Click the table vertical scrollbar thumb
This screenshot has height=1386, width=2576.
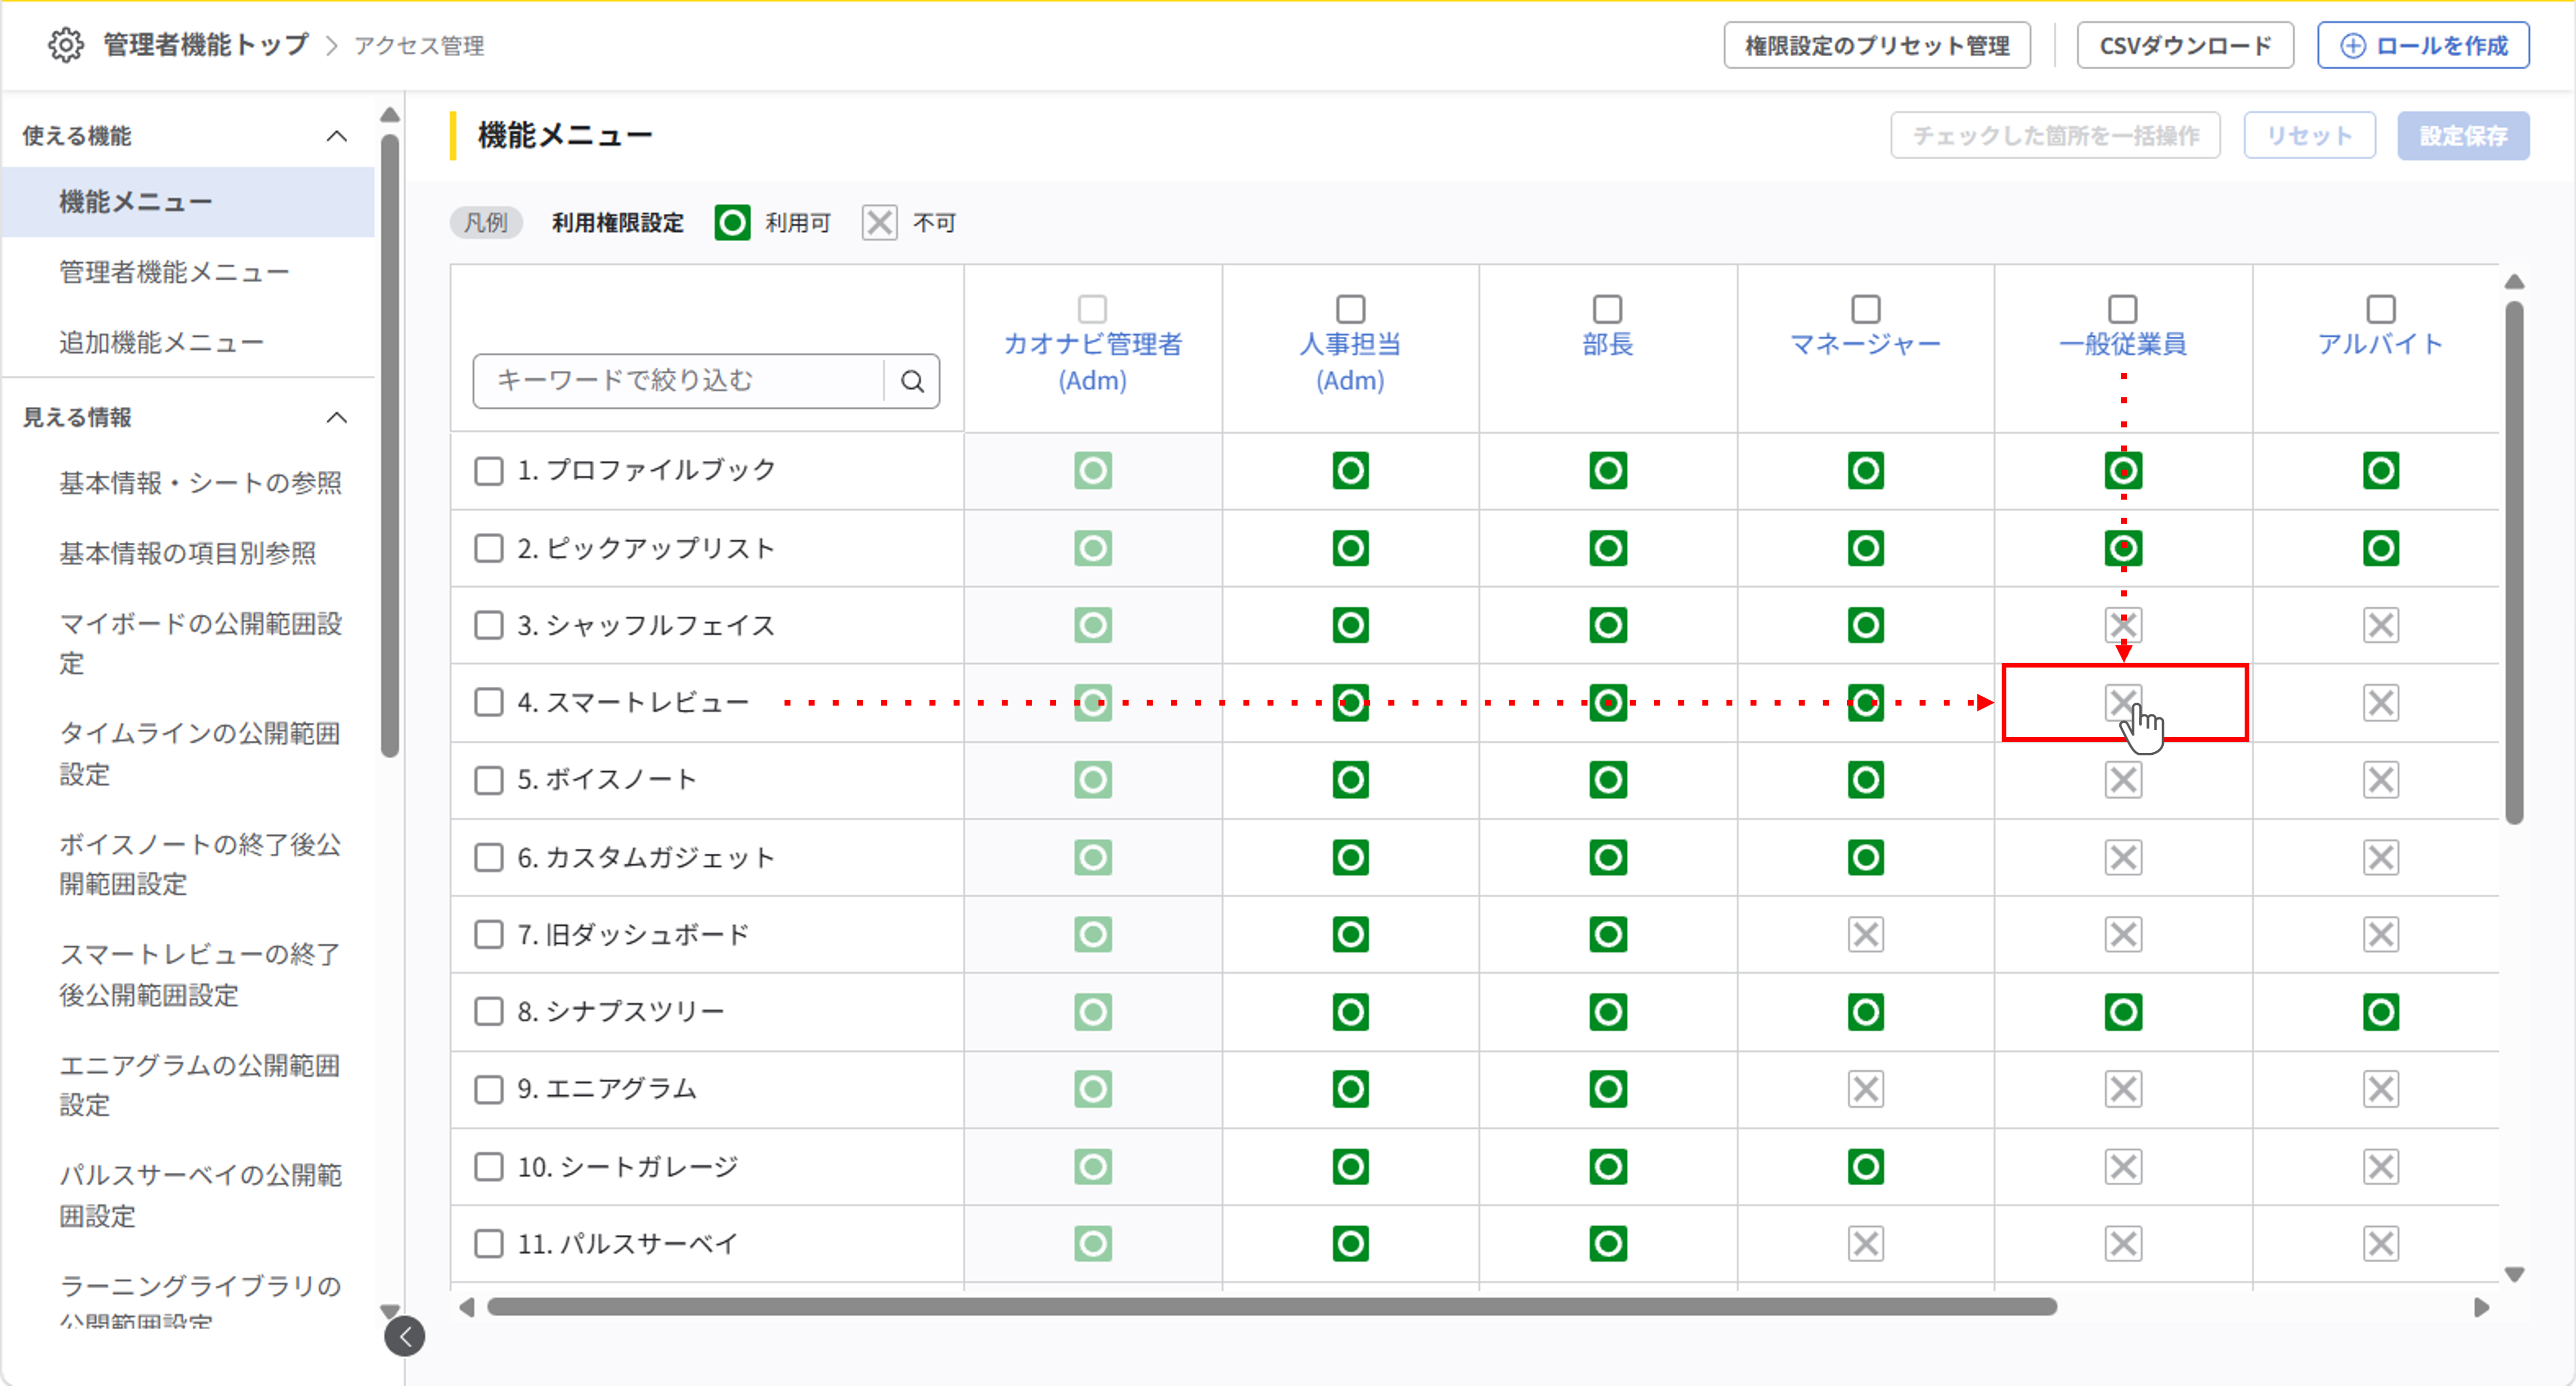(2514, 562)
